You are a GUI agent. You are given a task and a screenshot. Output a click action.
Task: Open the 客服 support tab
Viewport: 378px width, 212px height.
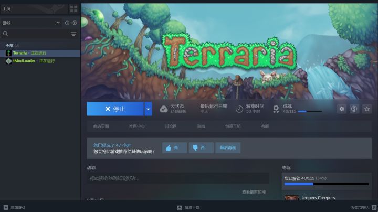coord(265,126)
